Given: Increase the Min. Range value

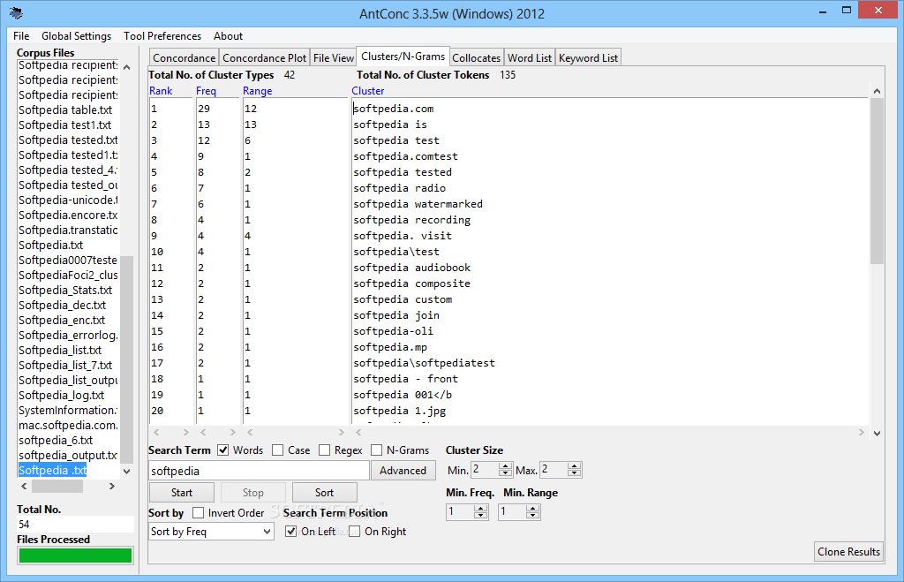Looking at the screenshot, I should 532,508.
